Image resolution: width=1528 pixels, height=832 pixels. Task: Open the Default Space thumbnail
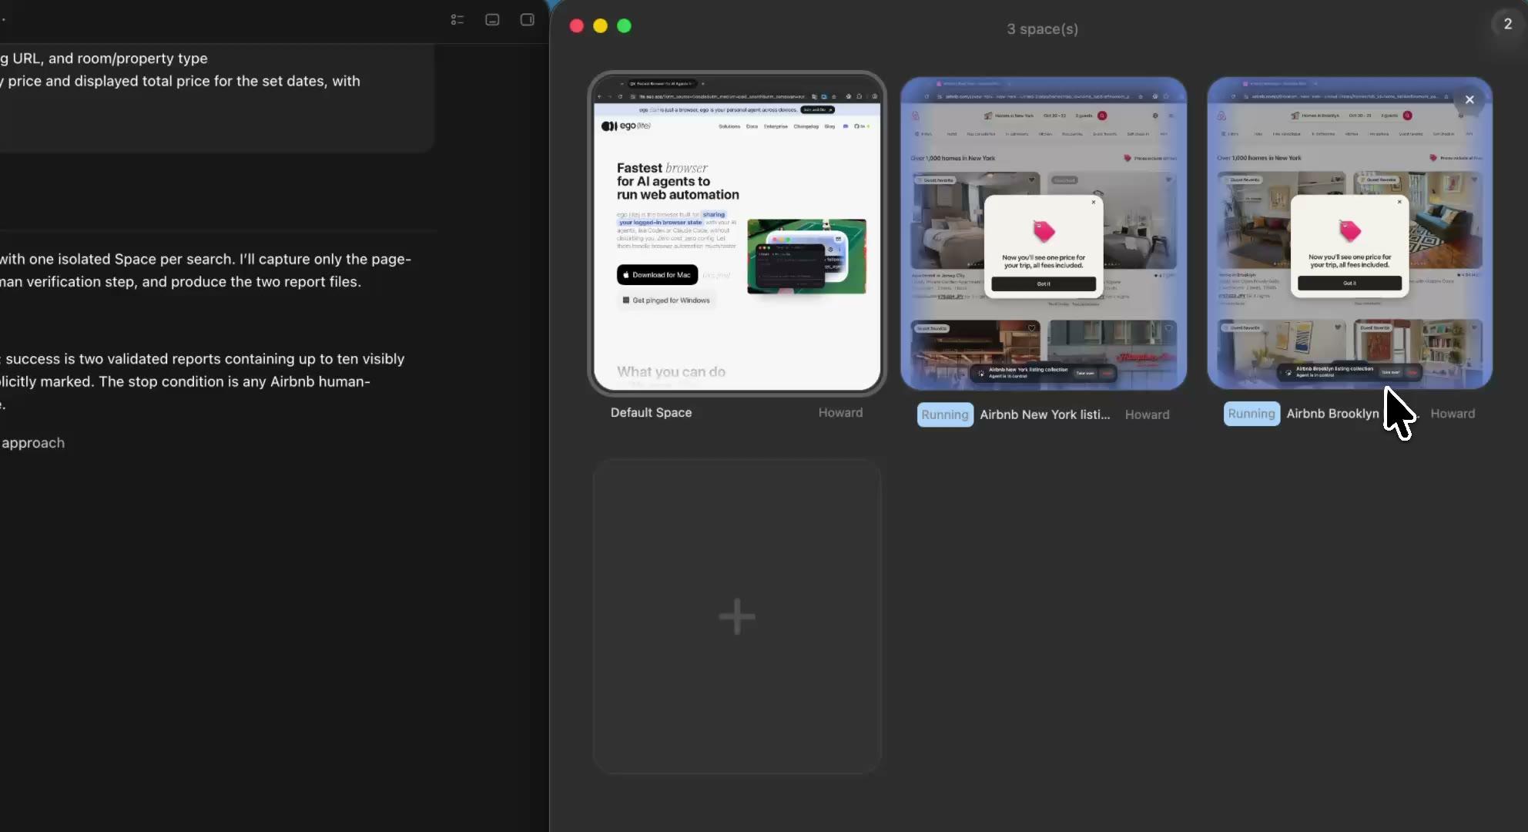[737, 233]
